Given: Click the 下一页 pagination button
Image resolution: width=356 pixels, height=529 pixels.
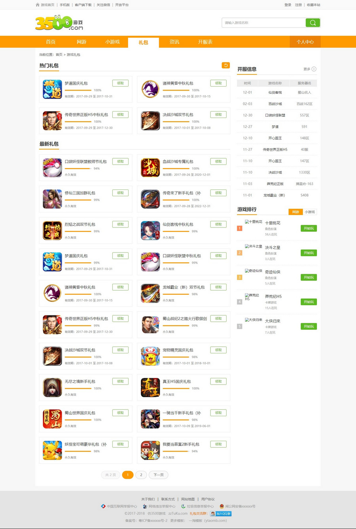Looking at the screenshot, I should 159,475.
